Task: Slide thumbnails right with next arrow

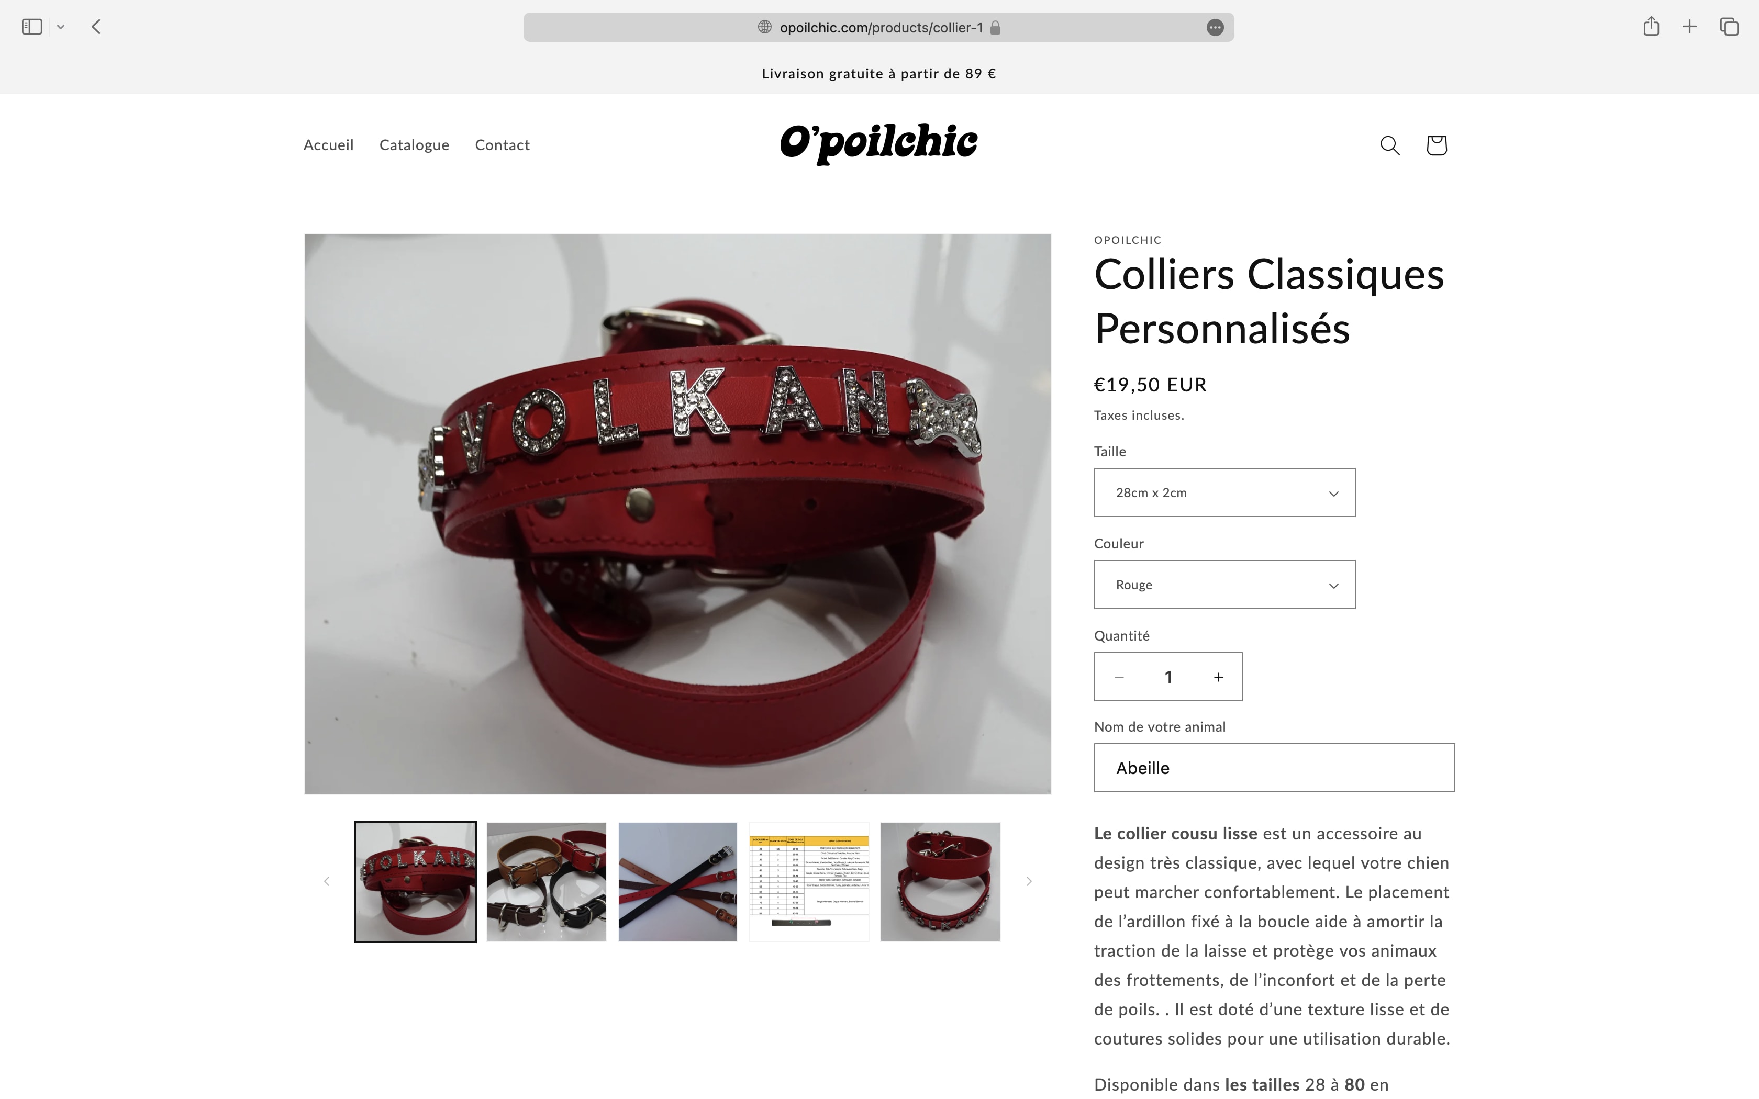Action: tap(1029, 882)
